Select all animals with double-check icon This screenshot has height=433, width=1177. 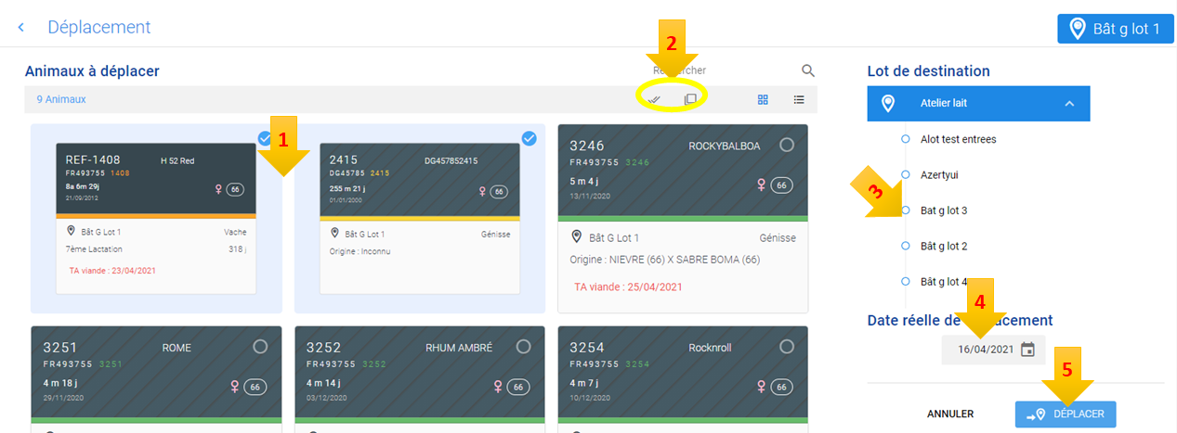(x=654, y=99)
